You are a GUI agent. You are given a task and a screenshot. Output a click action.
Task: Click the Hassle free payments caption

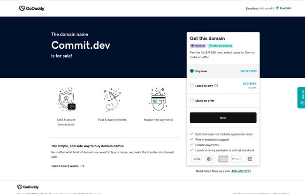(x=159, y=120)
